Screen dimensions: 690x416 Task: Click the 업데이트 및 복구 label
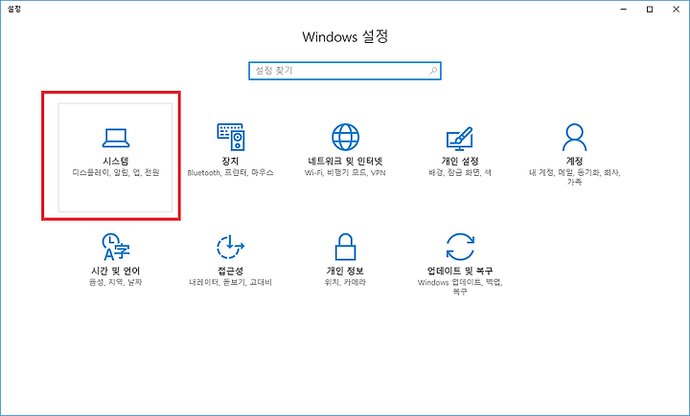point(460,271)
